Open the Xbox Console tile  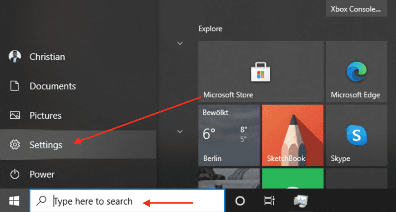[x=356, y=8]
